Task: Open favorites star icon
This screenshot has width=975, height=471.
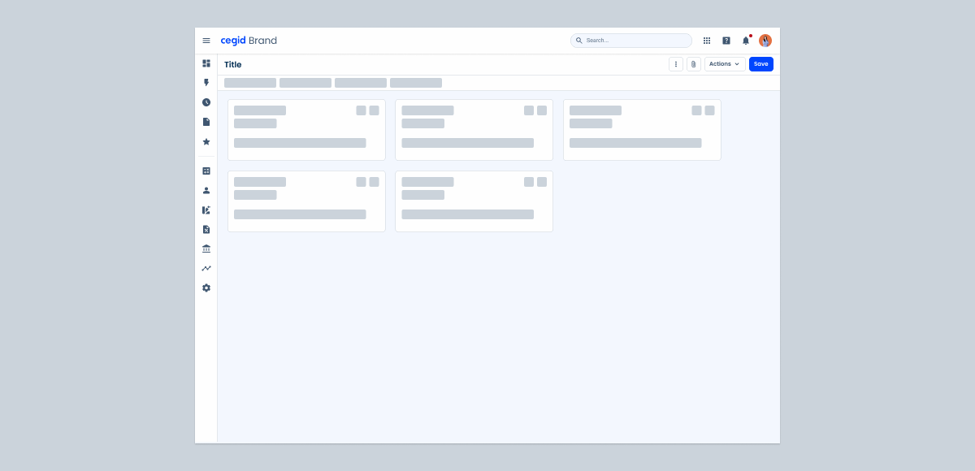Action: pos(206,141)
